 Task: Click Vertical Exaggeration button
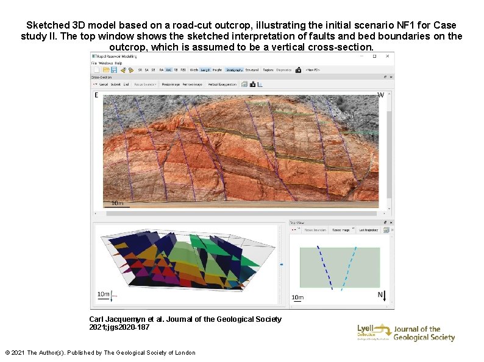click(x=222, y=85)
